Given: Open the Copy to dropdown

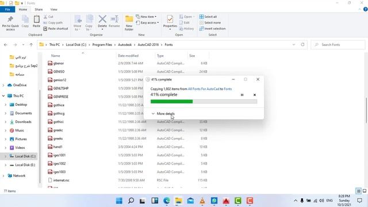Looking at the screenshot, I should click(89, 23).
